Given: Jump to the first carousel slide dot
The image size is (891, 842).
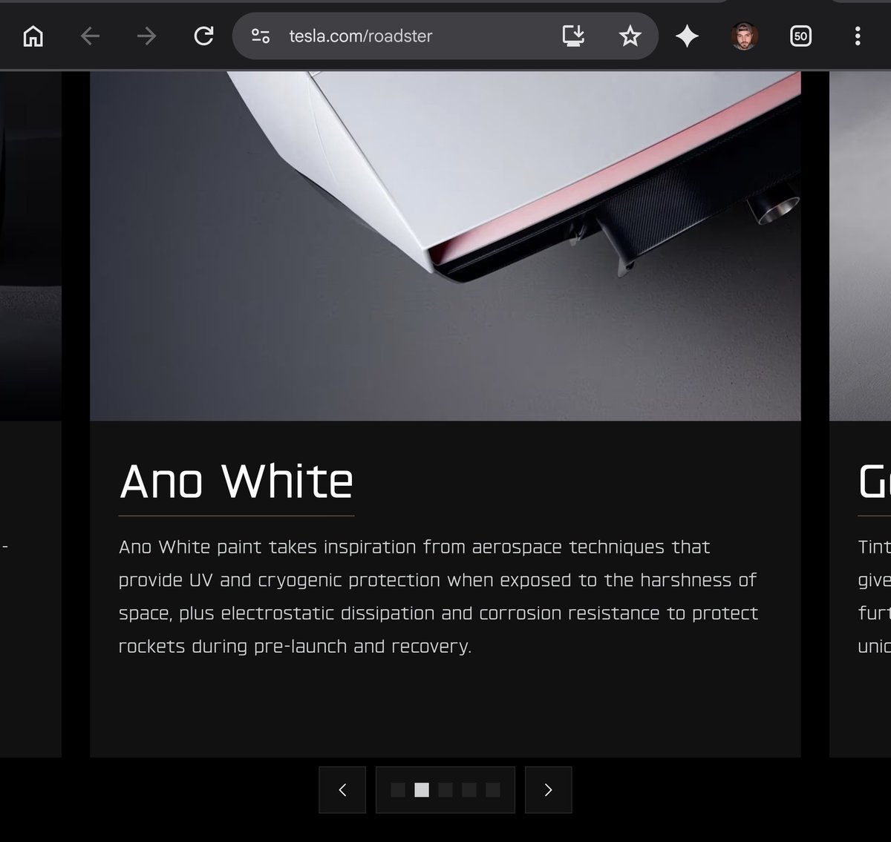Looking at the screenshot, I should (x=398, y=790).
